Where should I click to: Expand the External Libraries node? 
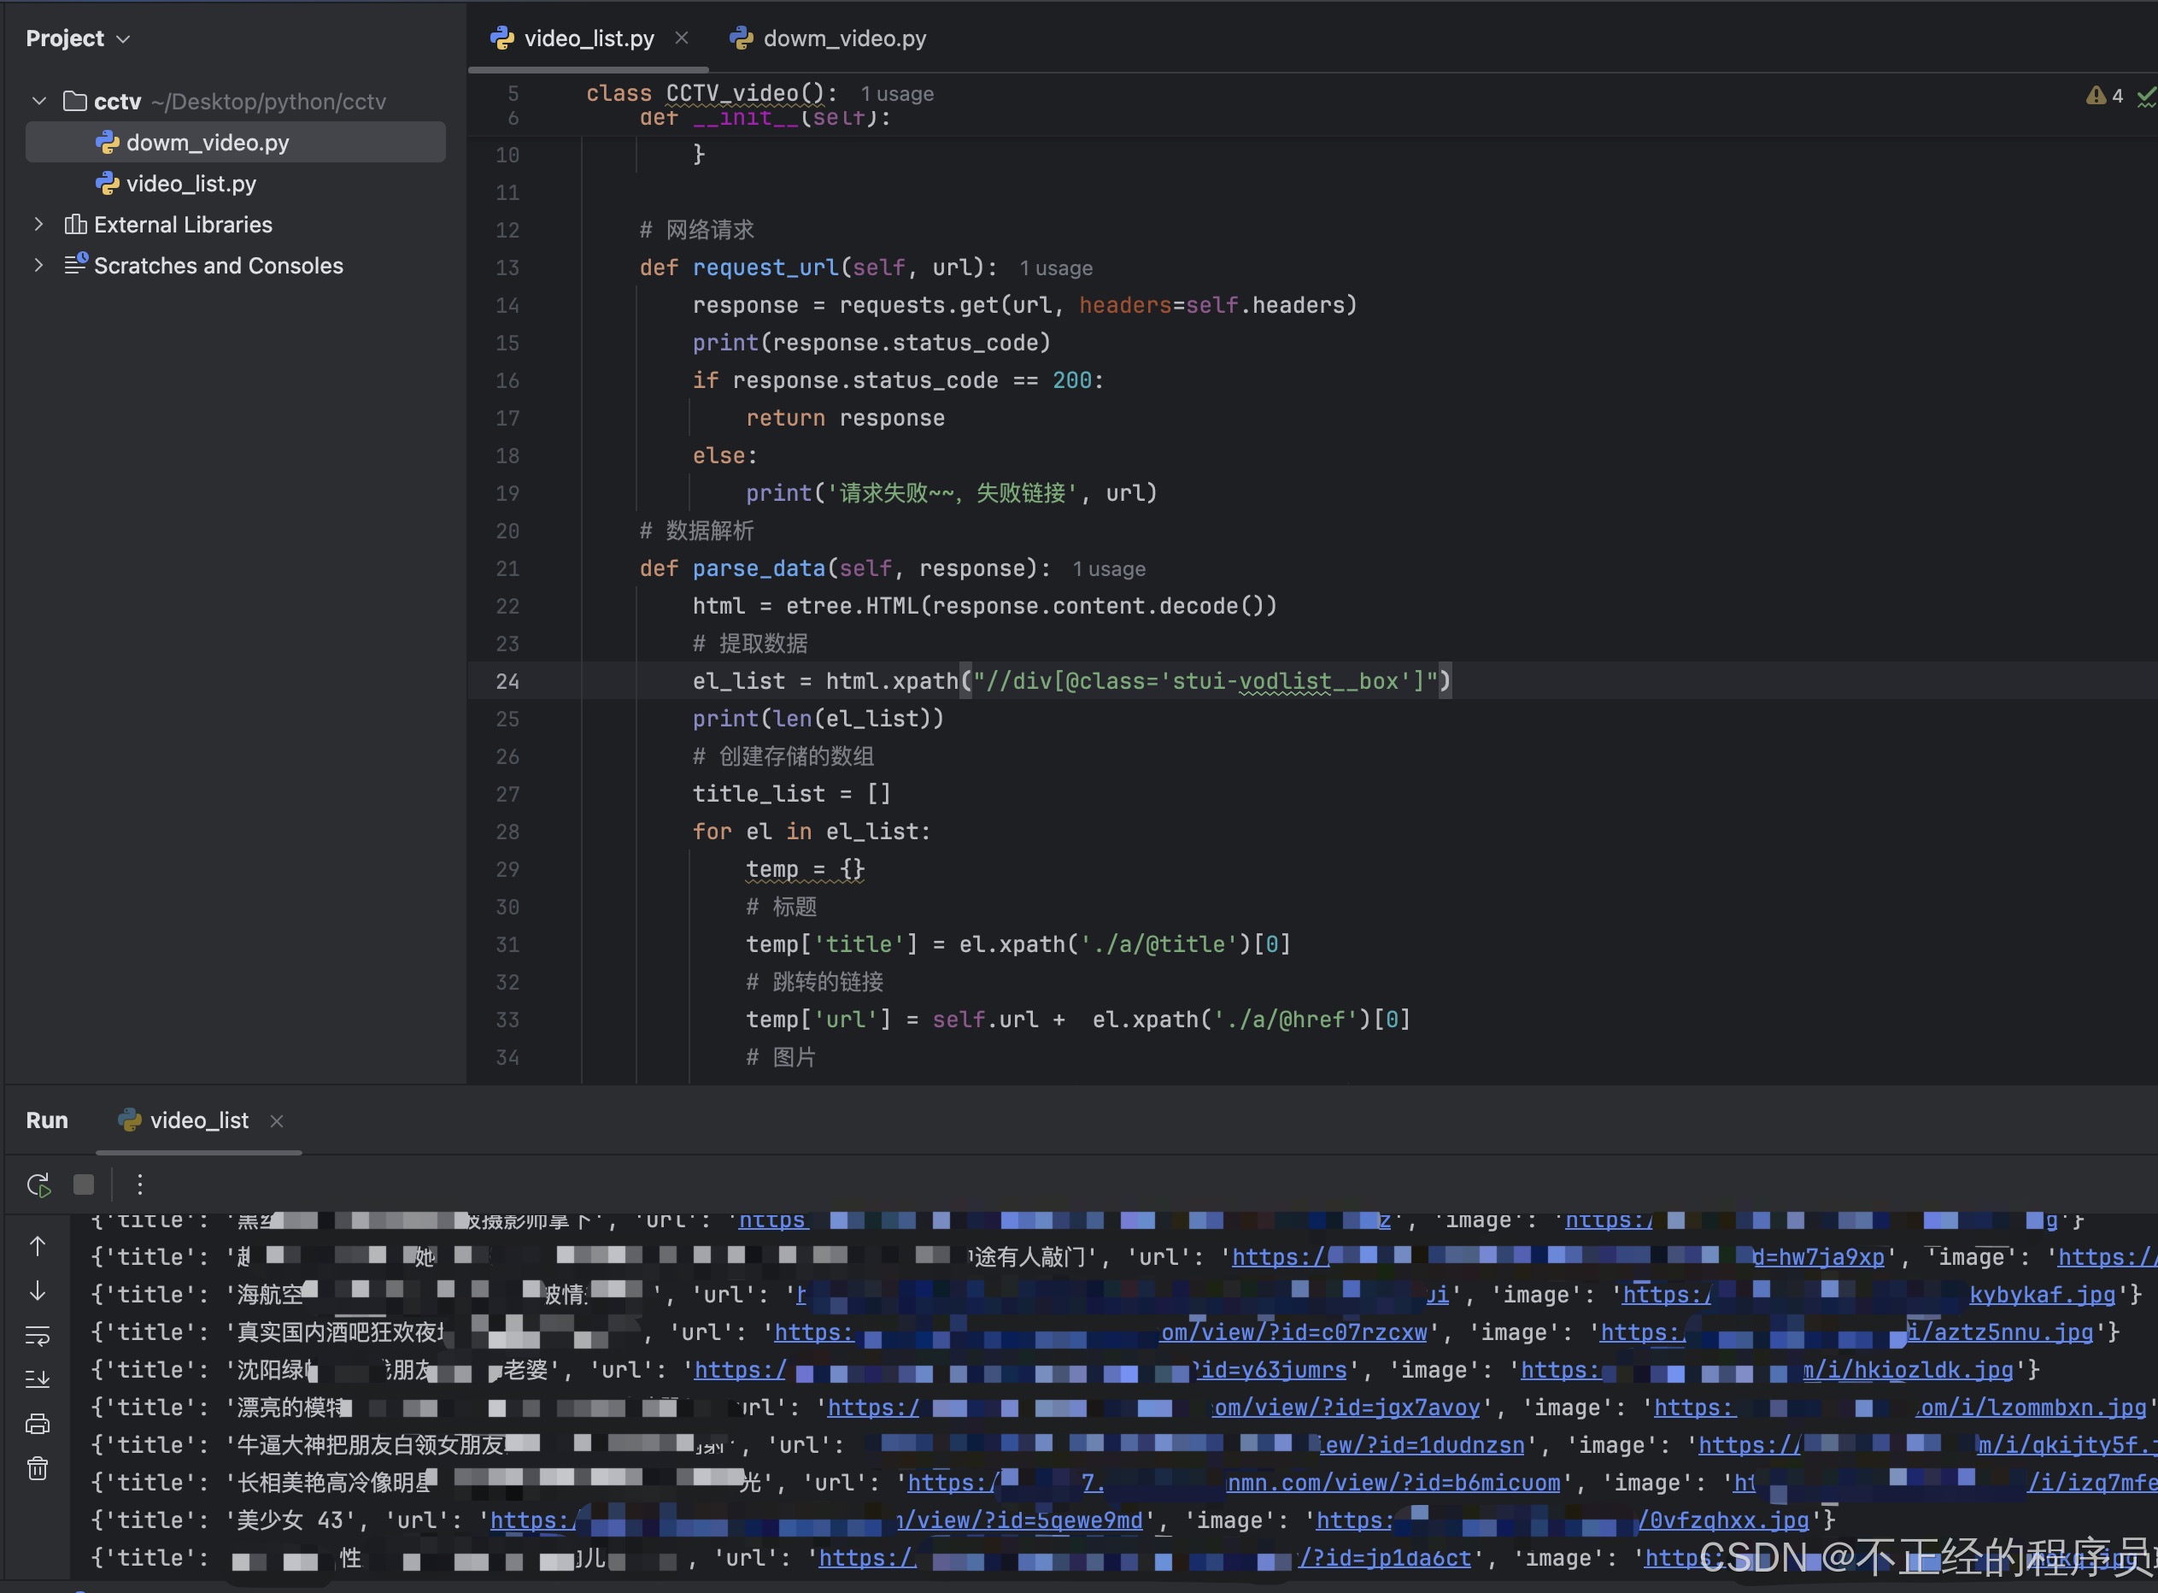pyautogui.click(x=39, y=224)
